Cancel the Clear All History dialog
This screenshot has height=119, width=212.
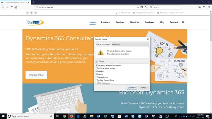click(143, 88)
